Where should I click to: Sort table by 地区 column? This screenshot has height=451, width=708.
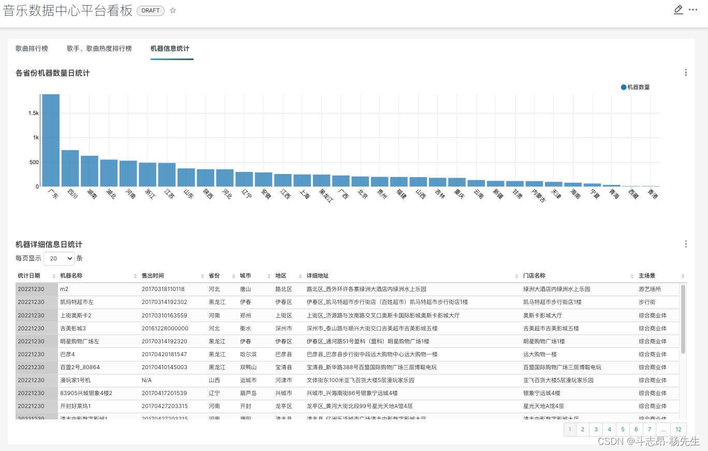pos(288,276)
